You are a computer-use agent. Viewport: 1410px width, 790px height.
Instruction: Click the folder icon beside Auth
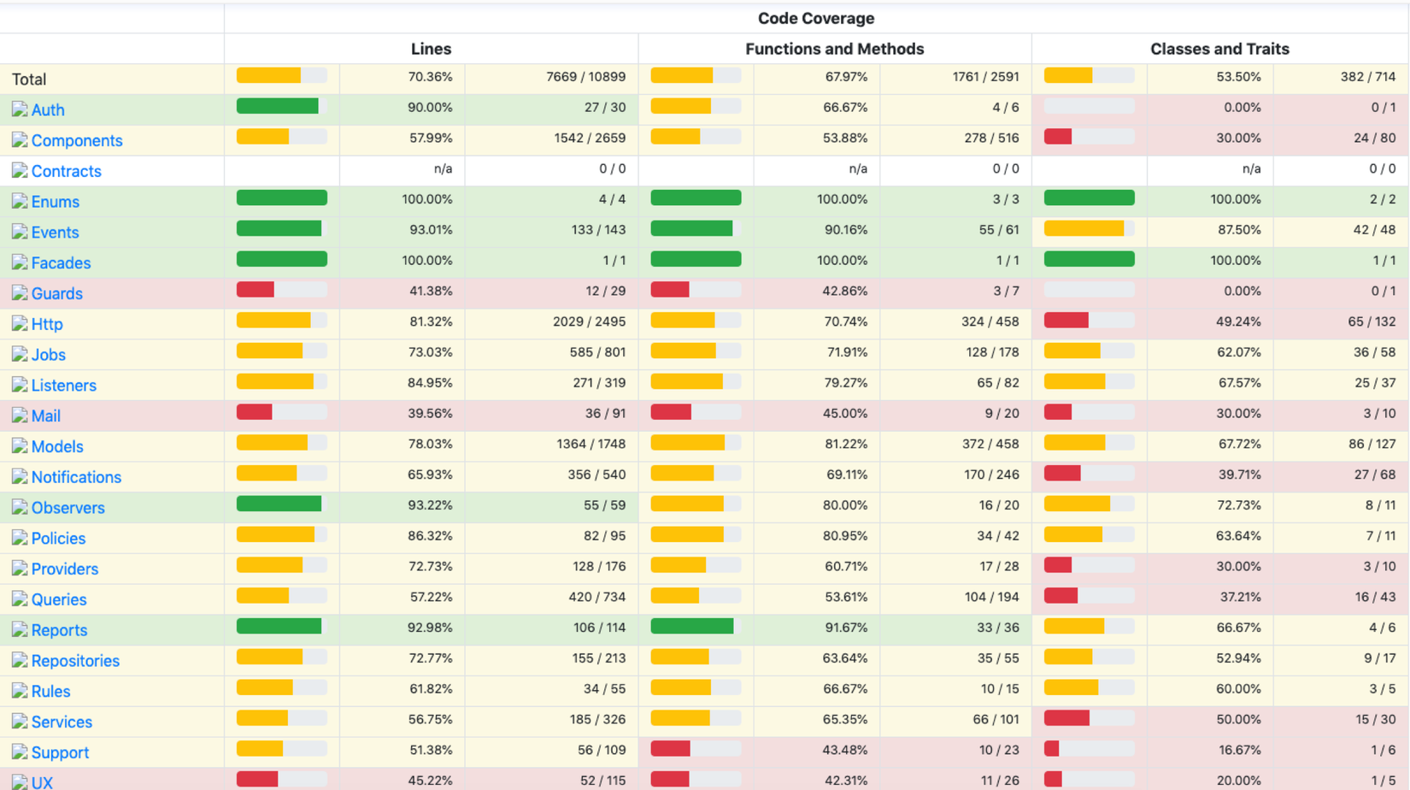pos(20,109)
